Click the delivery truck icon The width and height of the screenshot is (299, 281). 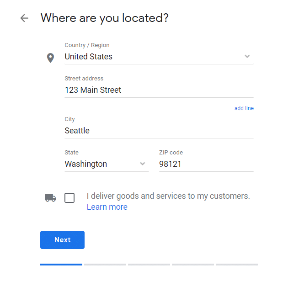point(50,198)
